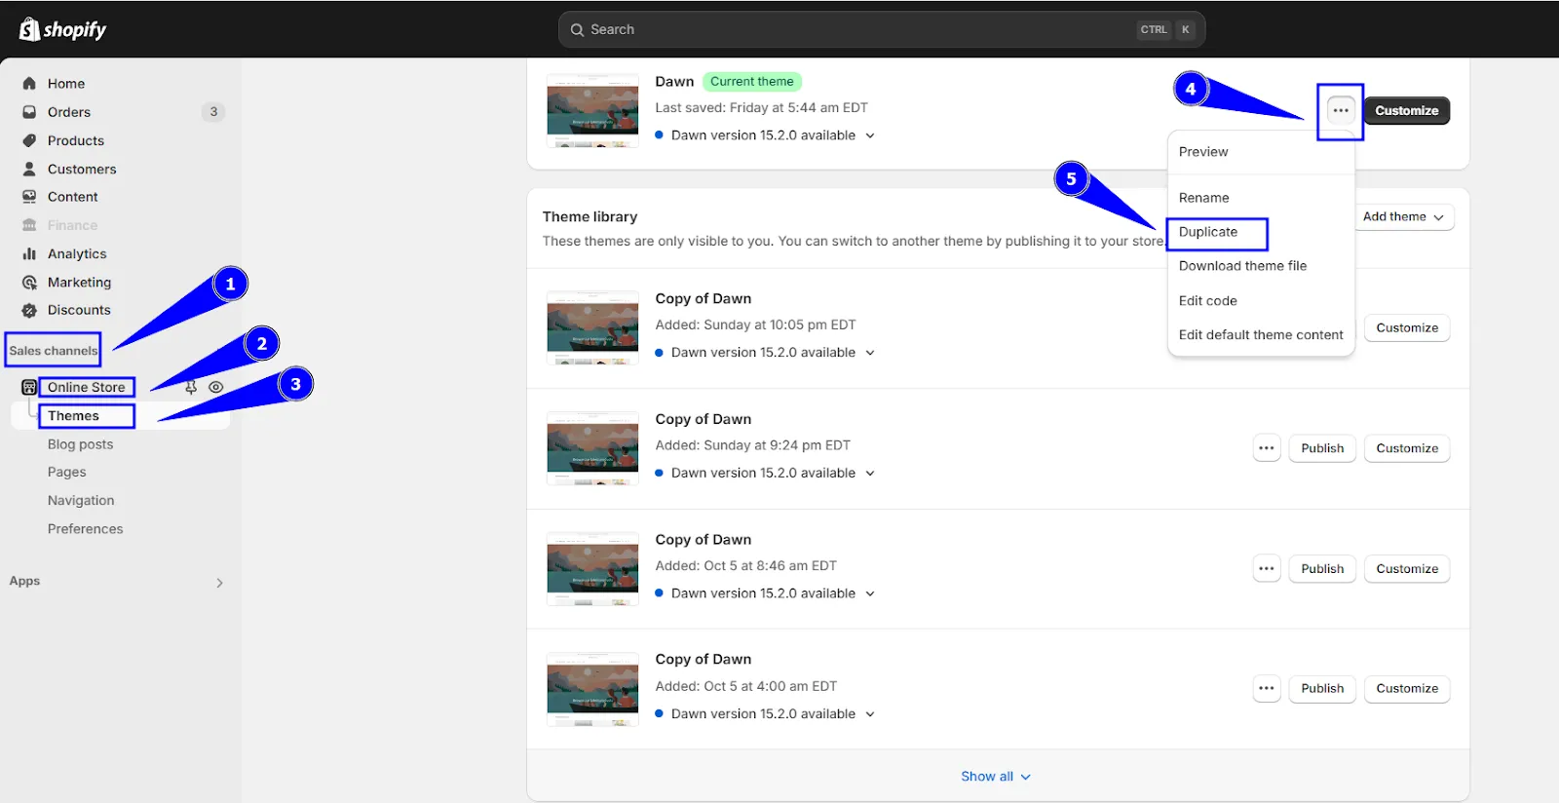Click the Online Store storefront icon
The height and width of the screenshot is (803, 1559).
click(29, 387)
